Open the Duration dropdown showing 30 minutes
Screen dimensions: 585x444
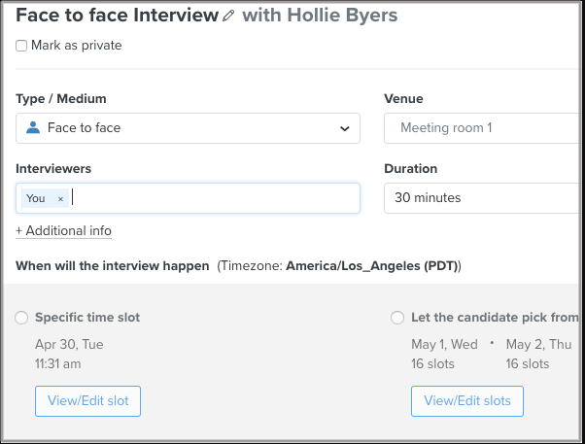pos(483,198)
